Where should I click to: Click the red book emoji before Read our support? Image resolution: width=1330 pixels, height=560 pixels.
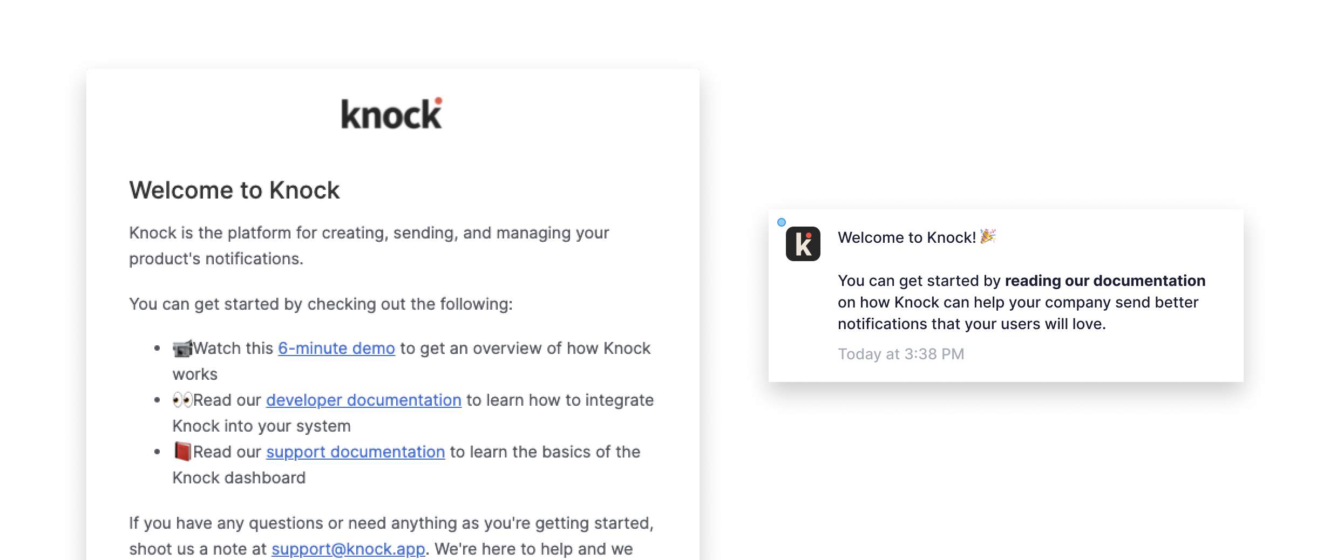tap(182, 452)
